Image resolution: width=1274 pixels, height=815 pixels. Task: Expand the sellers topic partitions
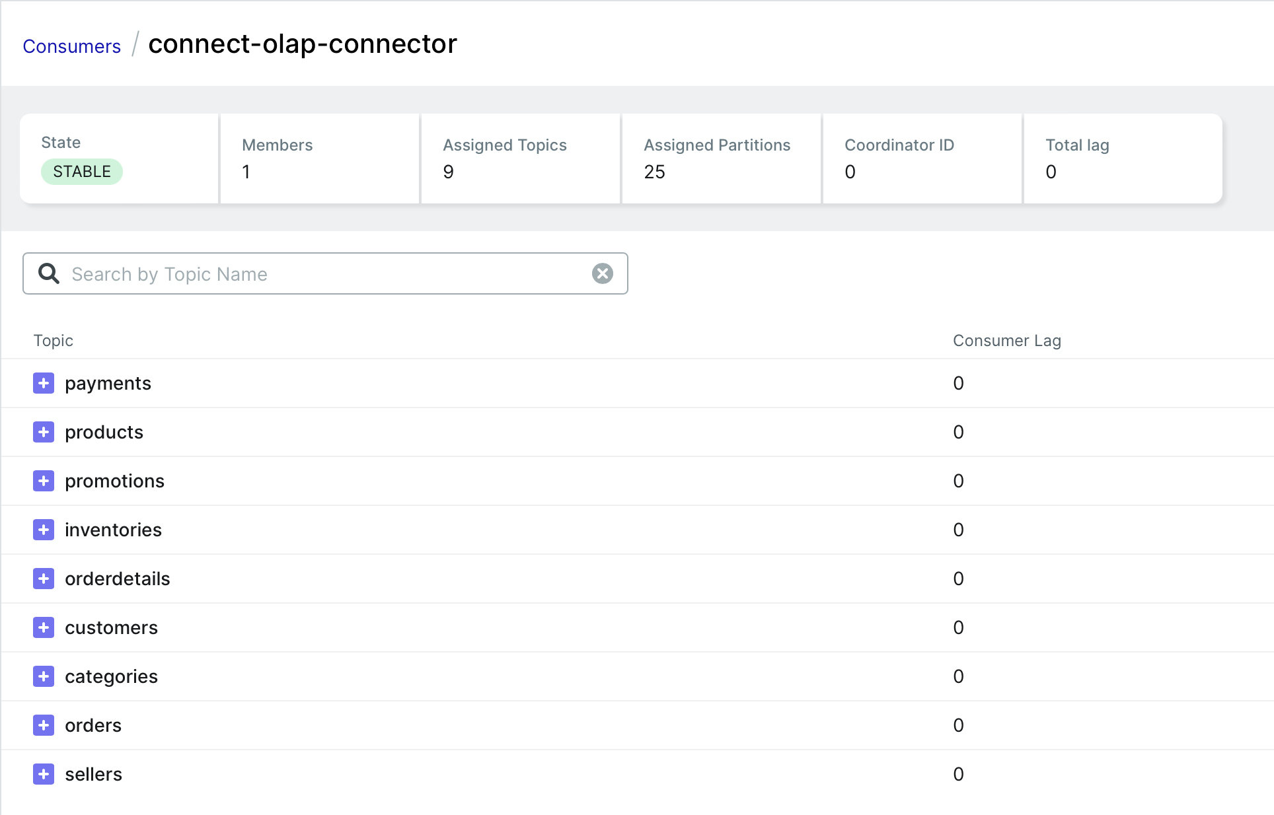pyautogui.click(x=44, y=774)
